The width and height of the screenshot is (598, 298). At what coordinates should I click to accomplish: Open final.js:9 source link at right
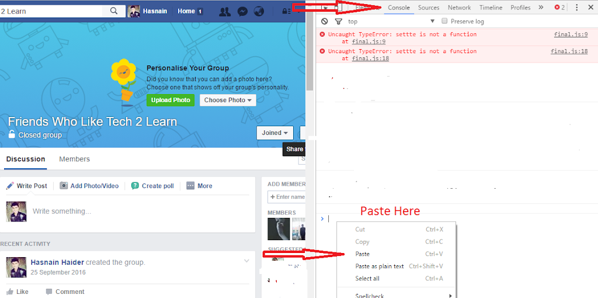pyautogui.click(x=571, y=34)
